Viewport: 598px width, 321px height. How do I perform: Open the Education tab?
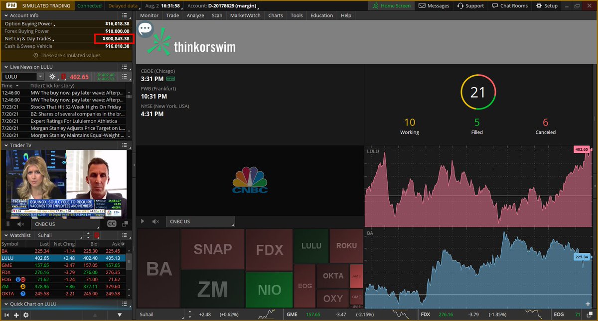(x=321, y=15)
